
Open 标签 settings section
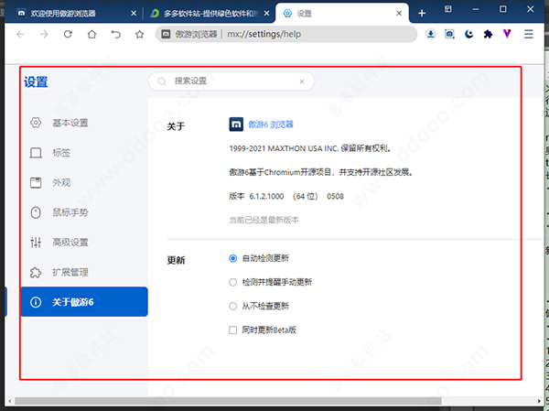84,153
